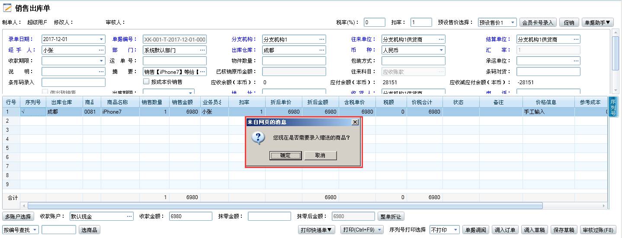Viewport: 622px width, 238px height.
Task: Click the ellipsis icon in 部门 field
Action: pyautogui.click(x=202, y=50)
